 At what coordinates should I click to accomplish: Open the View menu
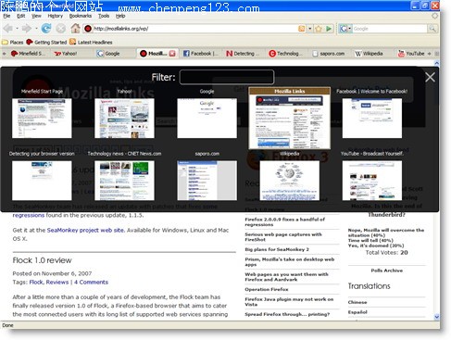[36, 16]
